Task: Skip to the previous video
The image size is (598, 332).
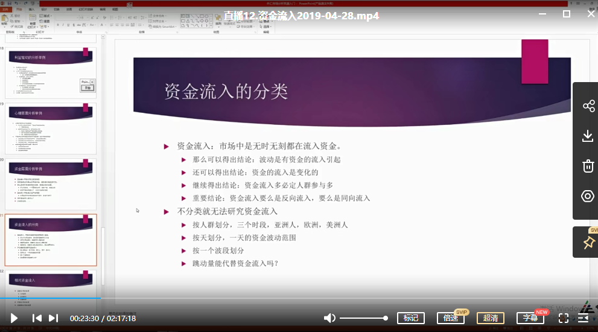Action: coord(37,318)
